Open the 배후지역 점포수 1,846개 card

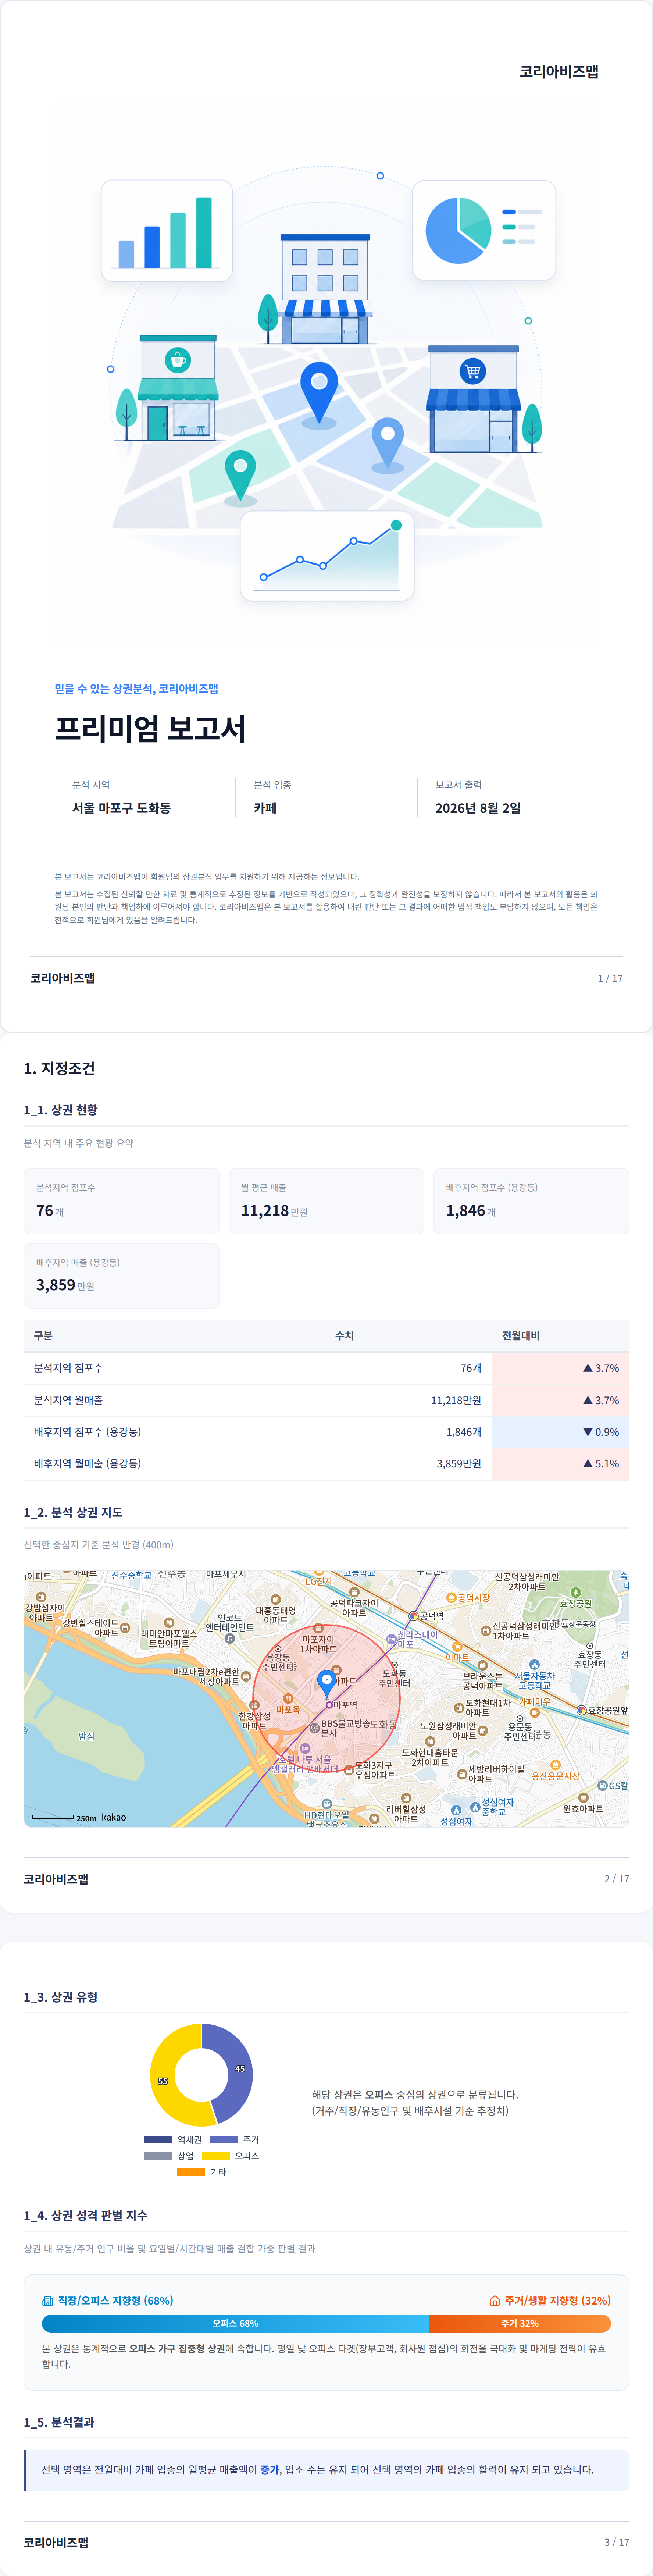click(x=531, y=1200)
